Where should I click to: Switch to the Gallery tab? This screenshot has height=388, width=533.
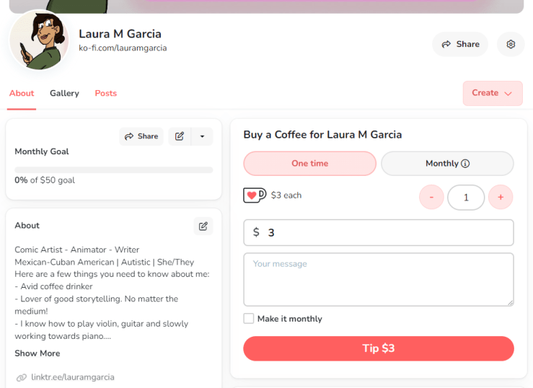point(64,93)
